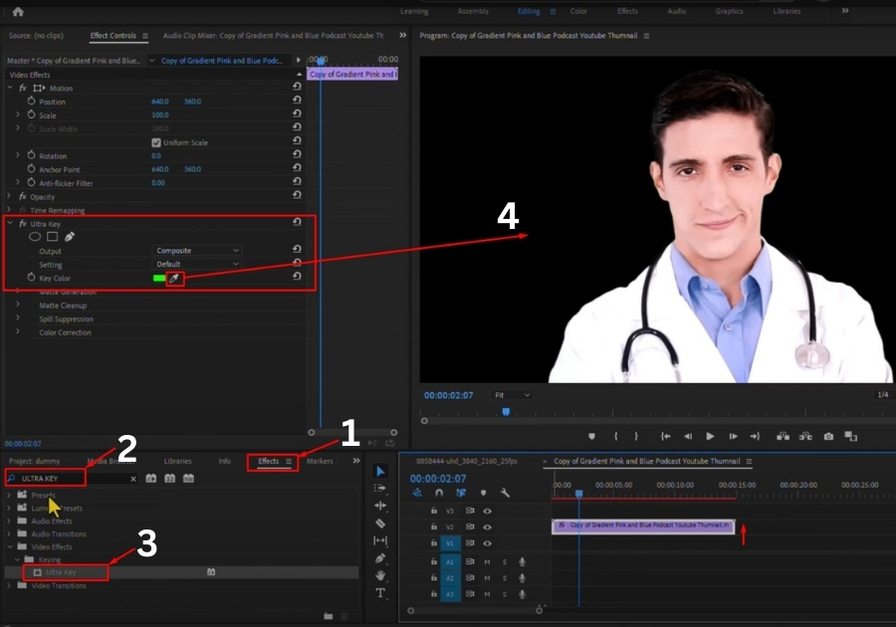Expand Spill Suppression settings
This screenshot has height=627, width=896.
point(18,318)
